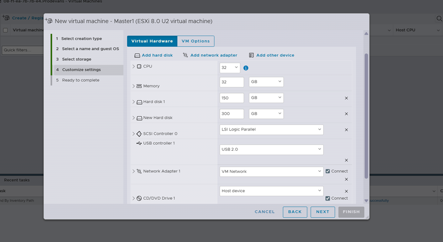Remove Hard disk 1 with X icon
This screenshot has width=443, height=242.
346,98
